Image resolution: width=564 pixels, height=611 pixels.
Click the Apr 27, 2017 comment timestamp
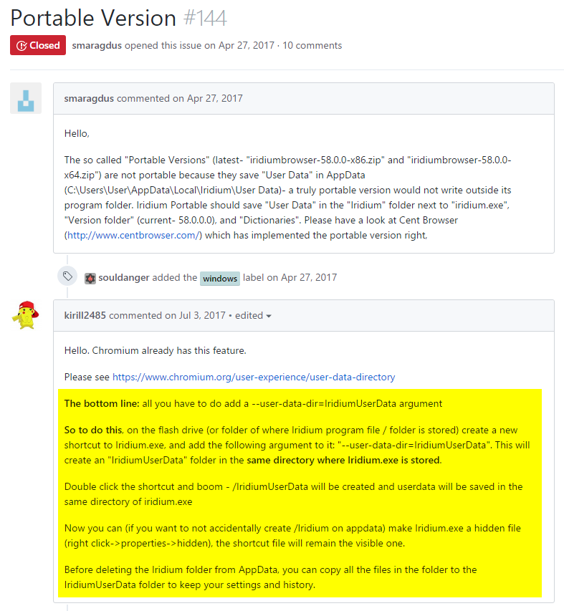(215, 98)
